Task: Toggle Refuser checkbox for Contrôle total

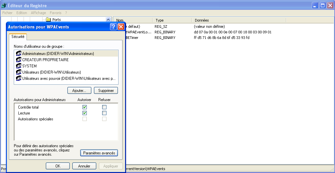Action: click(x=104, y=107)
